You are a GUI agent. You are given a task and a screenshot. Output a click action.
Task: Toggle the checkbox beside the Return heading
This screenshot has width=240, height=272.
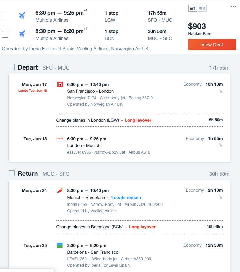[x=11, y=174]
